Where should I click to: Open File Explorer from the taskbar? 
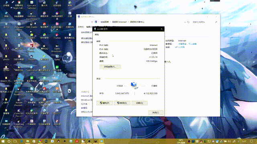coord(28,141)
